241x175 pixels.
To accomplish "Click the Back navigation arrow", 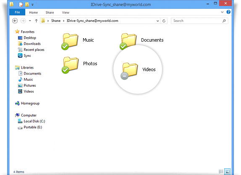I will pyautogui.click(x=15, y=21).
